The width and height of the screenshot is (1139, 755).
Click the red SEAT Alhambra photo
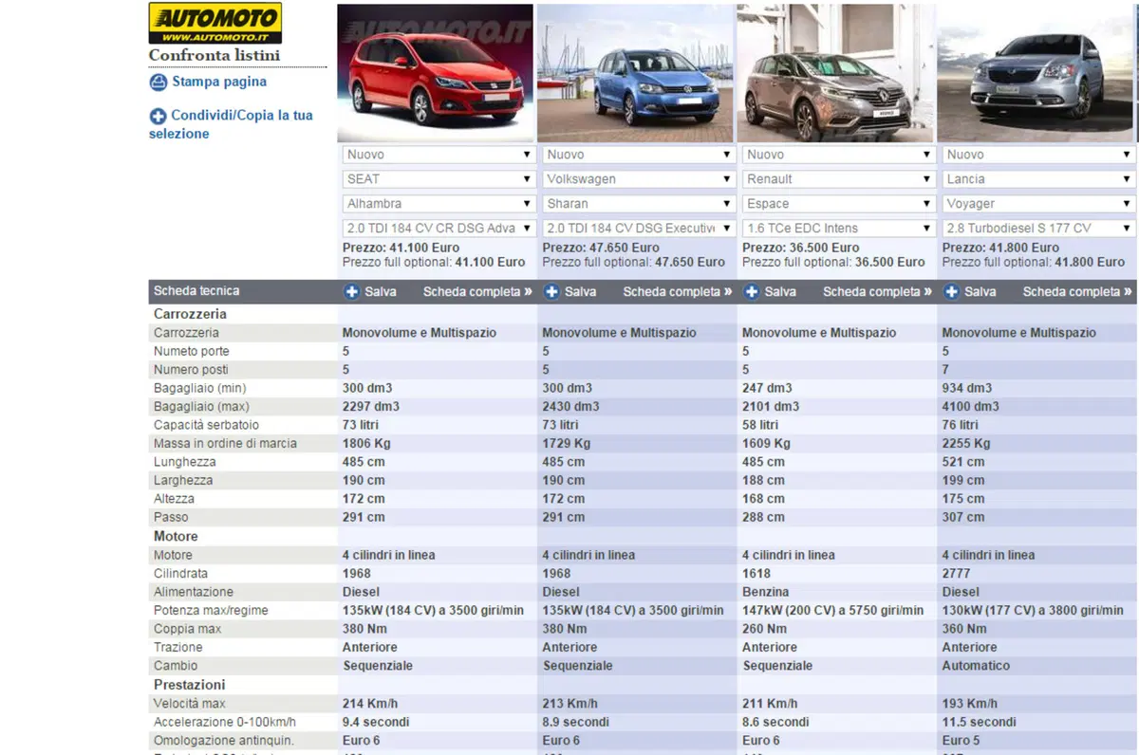click(x=436, y=73)
